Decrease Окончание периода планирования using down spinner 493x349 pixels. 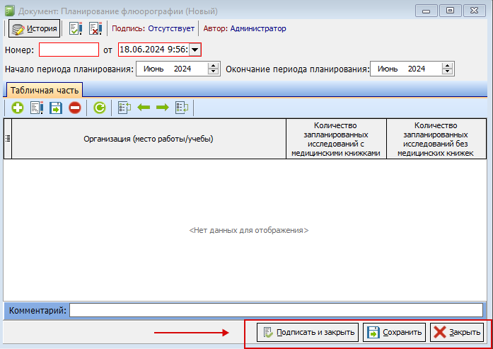[447, 72]
